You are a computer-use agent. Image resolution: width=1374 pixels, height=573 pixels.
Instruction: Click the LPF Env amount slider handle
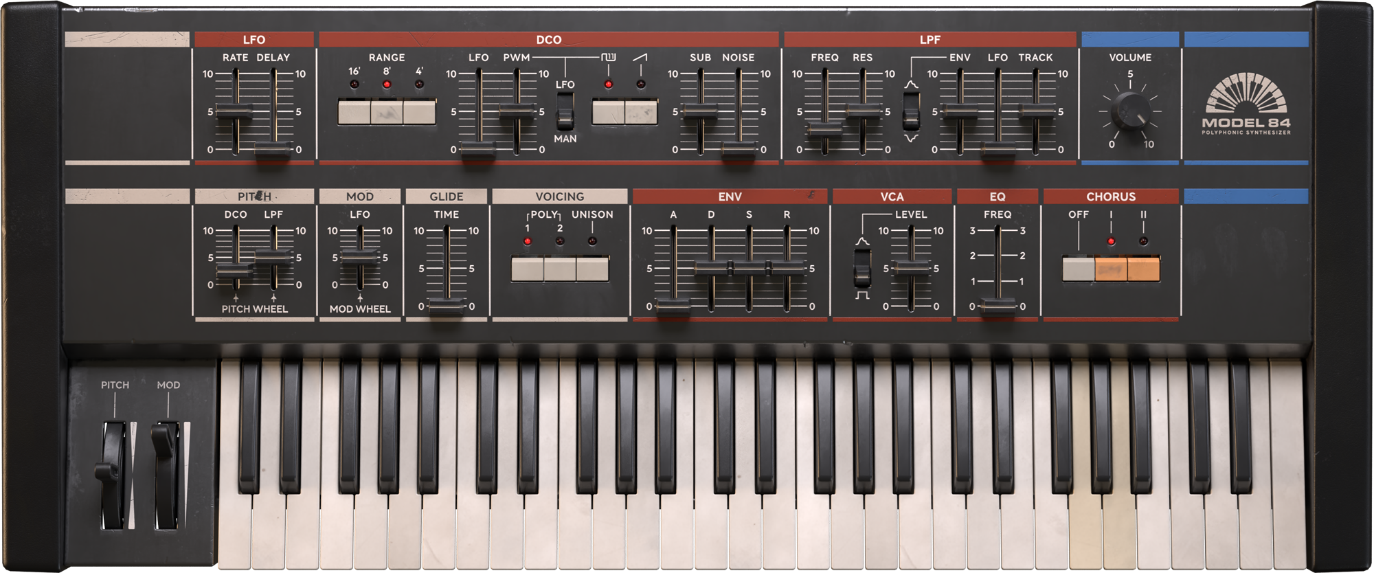tap(960, 112)
